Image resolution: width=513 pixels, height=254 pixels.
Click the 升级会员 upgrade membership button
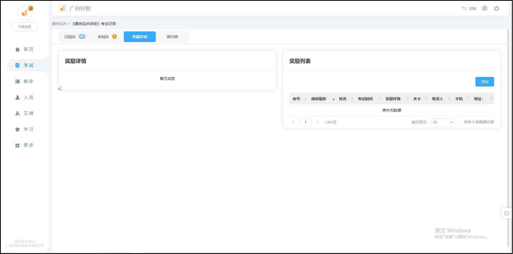pyautogui.click(x=24, y=27)
